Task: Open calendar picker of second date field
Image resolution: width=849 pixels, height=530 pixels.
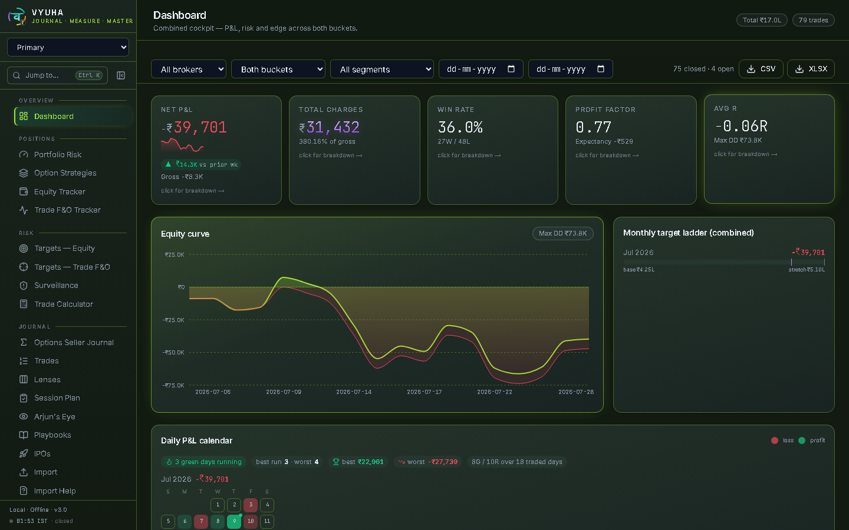Action: pyautogui.click(x=601, y=69)
